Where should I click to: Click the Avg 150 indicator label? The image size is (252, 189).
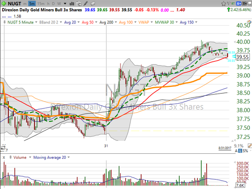tap(186, 22)
